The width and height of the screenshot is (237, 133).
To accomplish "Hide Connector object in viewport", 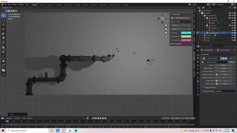I will [x=232, y=21].
